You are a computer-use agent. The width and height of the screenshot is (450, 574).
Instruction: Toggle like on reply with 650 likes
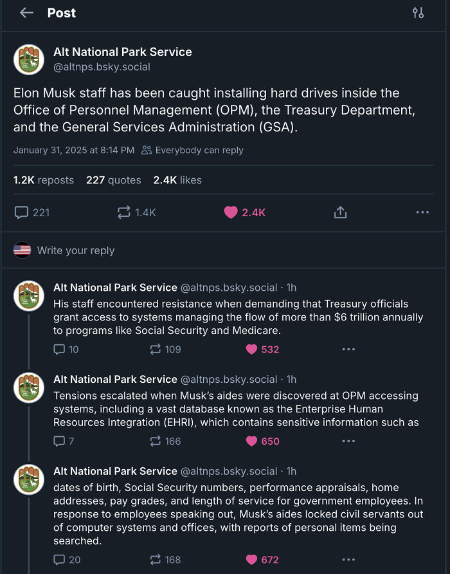point(251,441)
